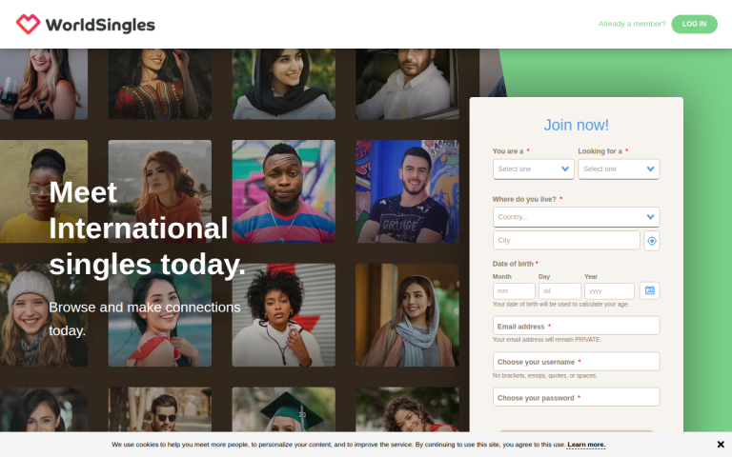732x457 pixels.
Task: Open the "Looking for a" dropdown
Action: click(619, 169)
